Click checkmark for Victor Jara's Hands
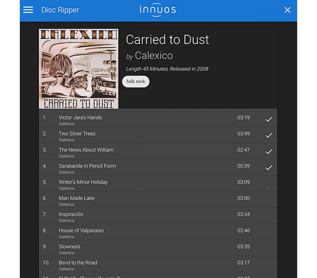The height and width of the screenshot is (278, 317). (269, 120)
